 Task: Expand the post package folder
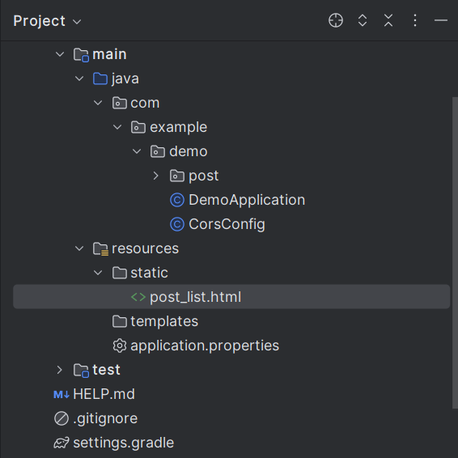pos(155,176)
